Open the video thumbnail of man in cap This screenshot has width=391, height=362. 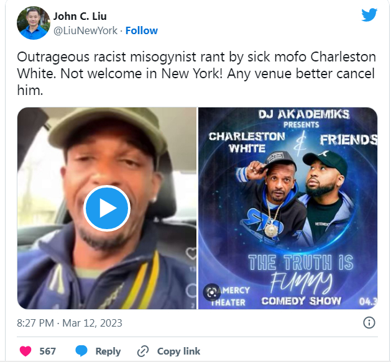coord(107,208)
